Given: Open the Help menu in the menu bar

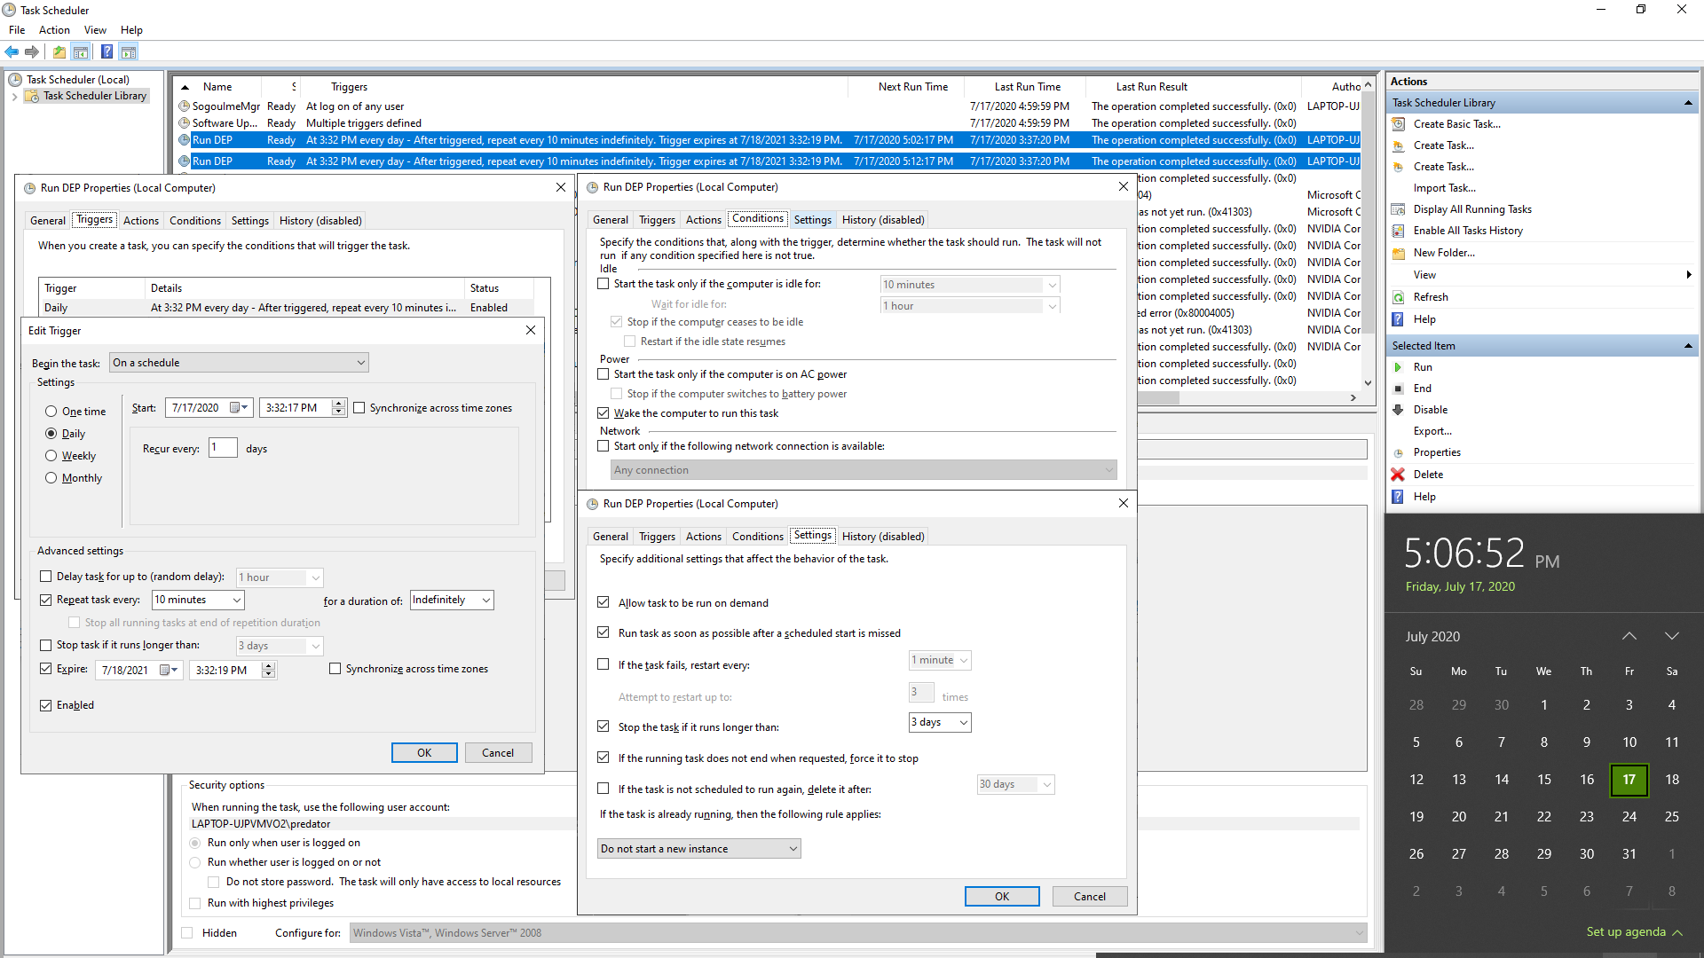Looking at the screenshot, I should point(131,30).
